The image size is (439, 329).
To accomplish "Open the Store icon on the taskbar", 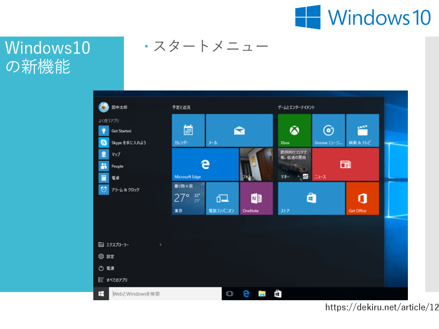I will [278, 293].
